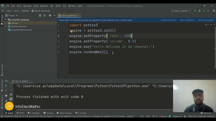Jump to previous highlighted error arrow
This screenshot has height=121, width=216.
click(x=211, y=25)
